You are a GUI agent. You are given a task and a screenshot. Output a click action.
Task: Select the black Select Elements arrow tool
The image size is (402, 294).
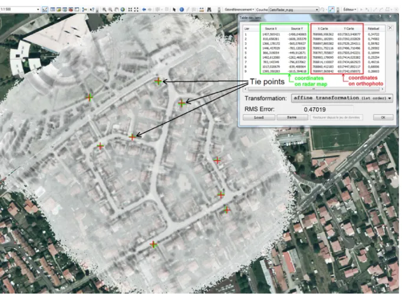click(174, 9)
